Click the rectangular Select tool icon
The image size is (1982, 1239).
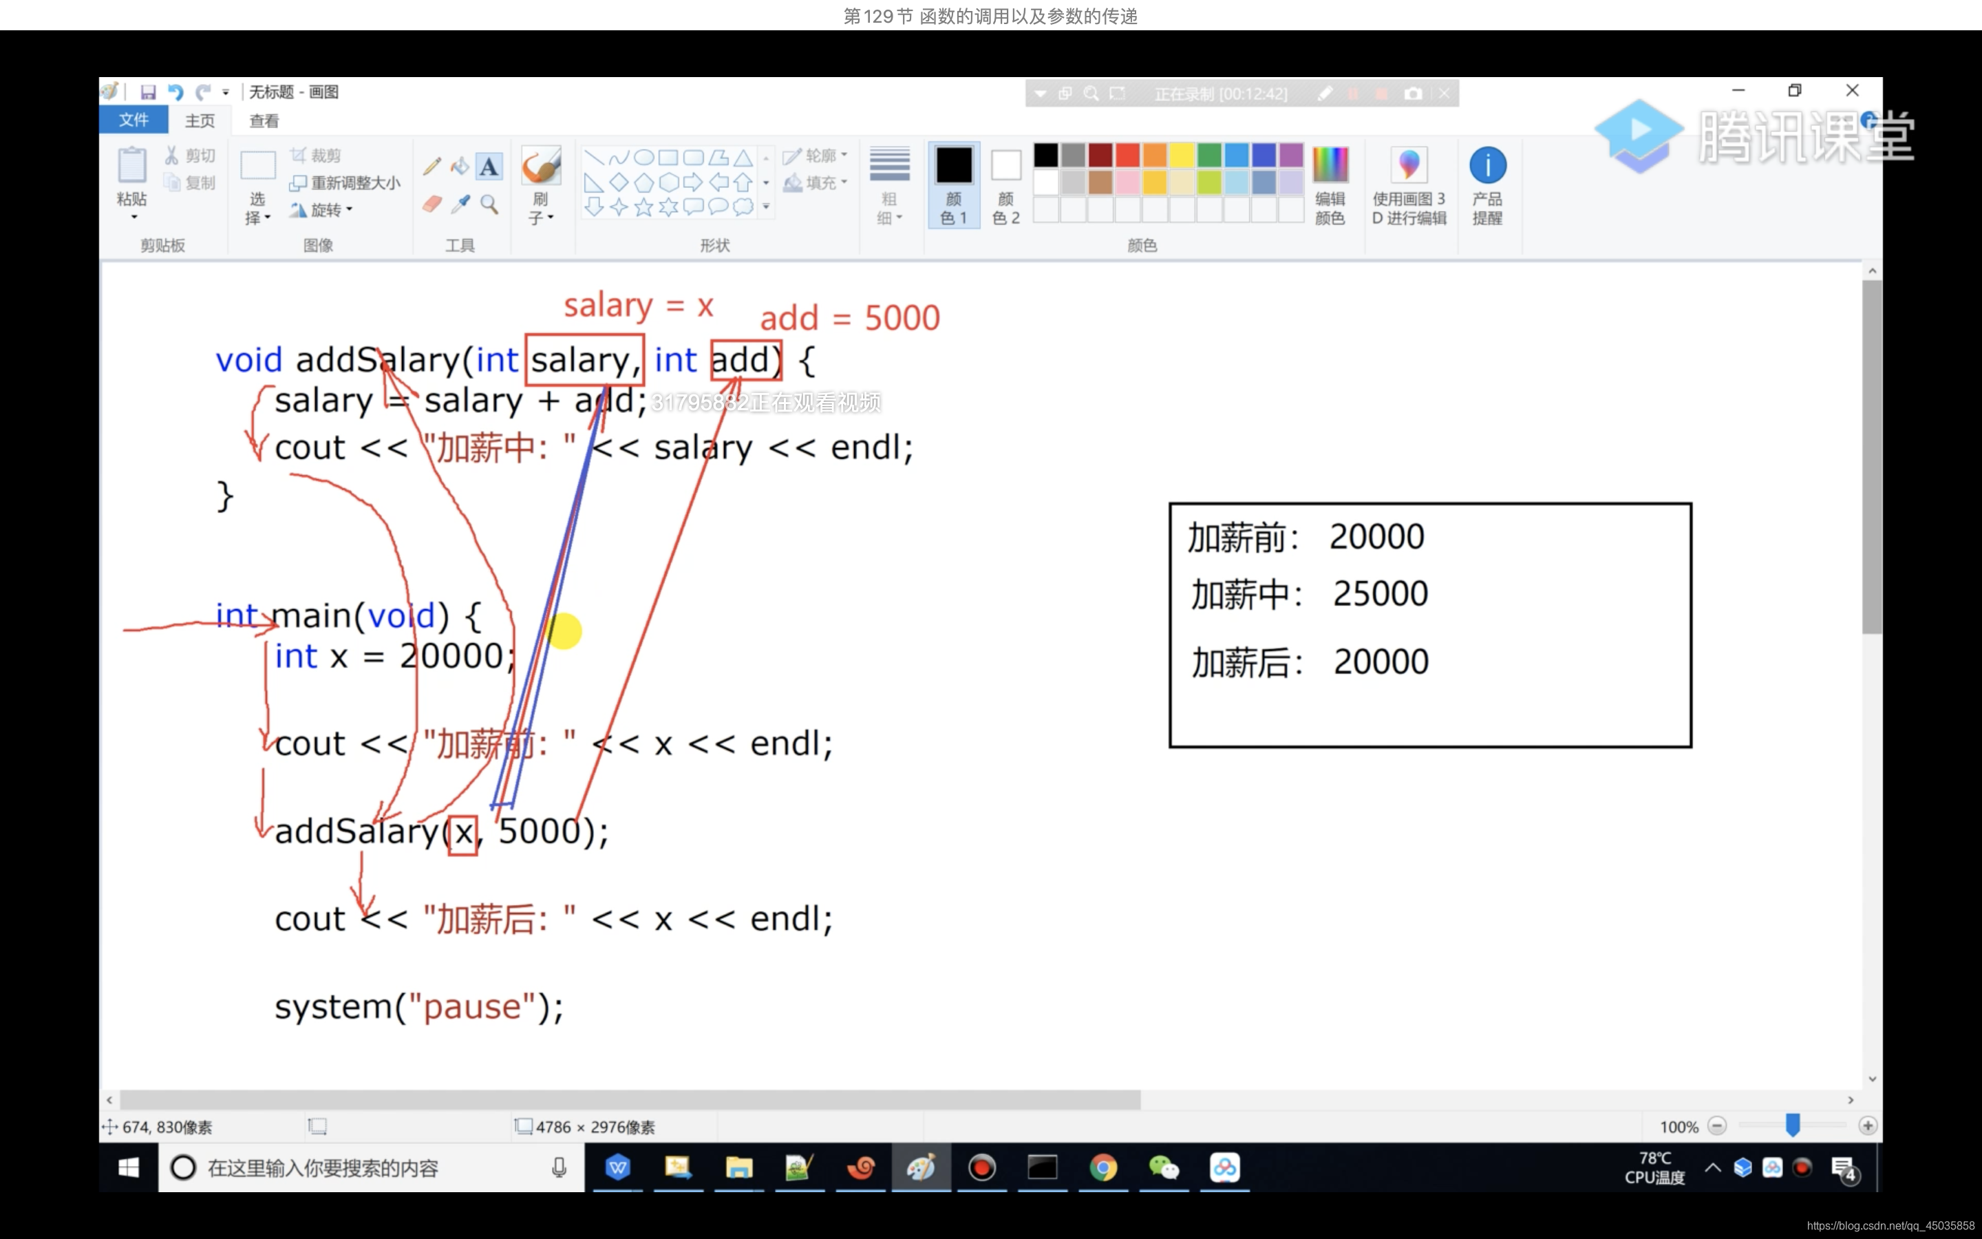[257, 165]
